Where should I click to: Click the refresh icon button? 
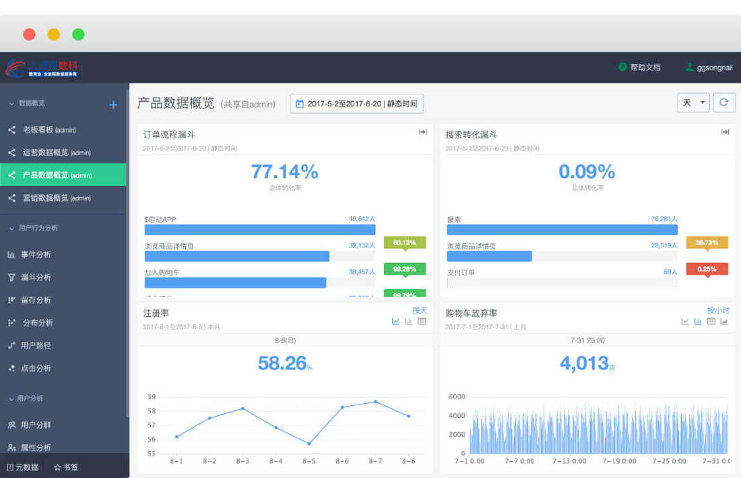(724, 102)
